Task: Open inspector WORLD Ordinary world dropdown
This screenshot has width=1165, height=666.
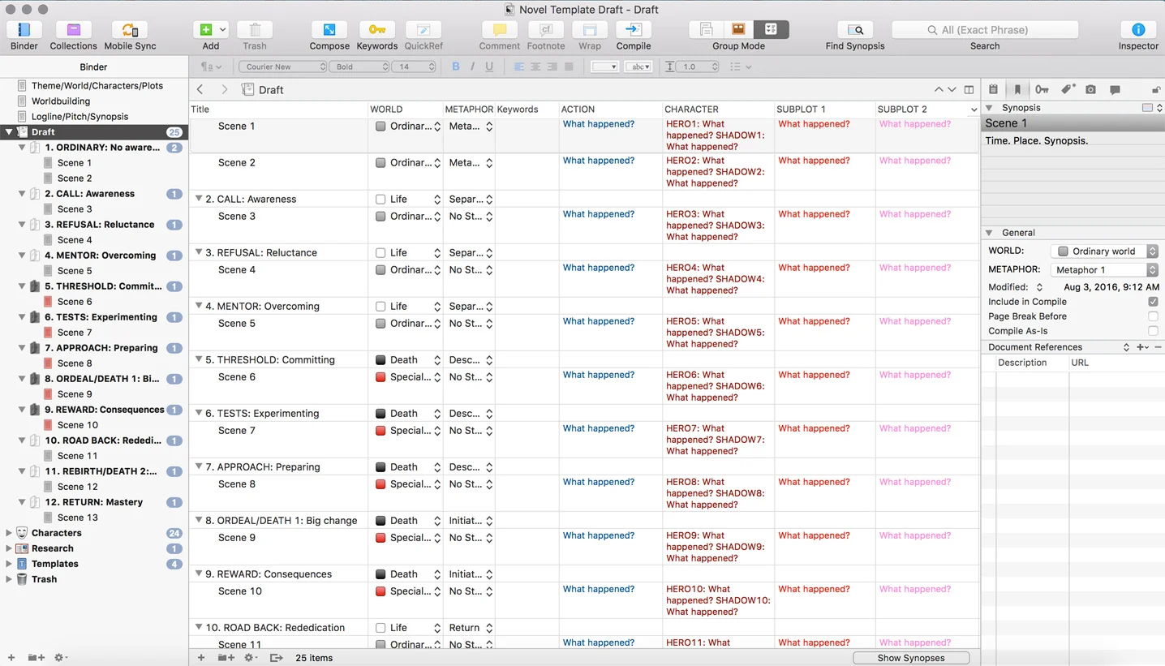Action: coord(1104,251)
